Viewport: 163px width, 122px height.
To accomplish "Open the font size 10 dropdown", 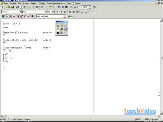I will [53, 12].
